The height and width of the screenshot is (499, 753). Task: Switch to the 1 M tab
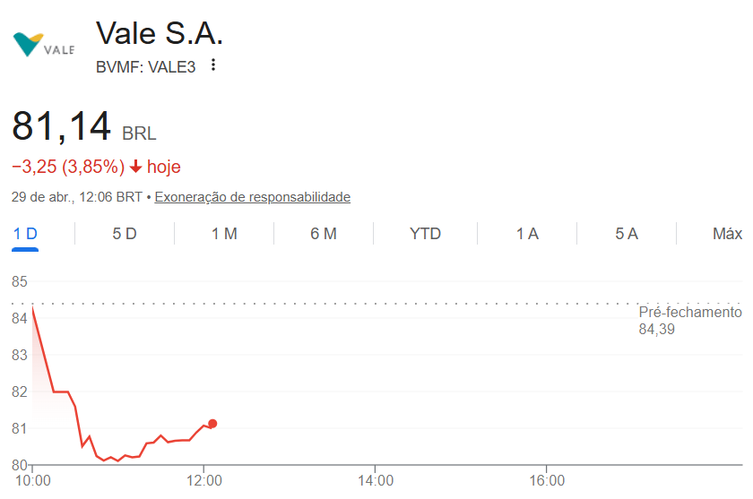pyautogui.click(x=224, y=234)
